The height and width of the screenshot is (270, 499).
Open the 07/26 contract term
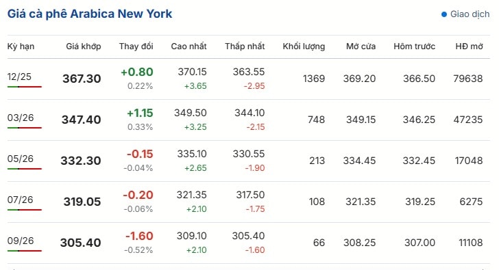(x=20, y=200)
